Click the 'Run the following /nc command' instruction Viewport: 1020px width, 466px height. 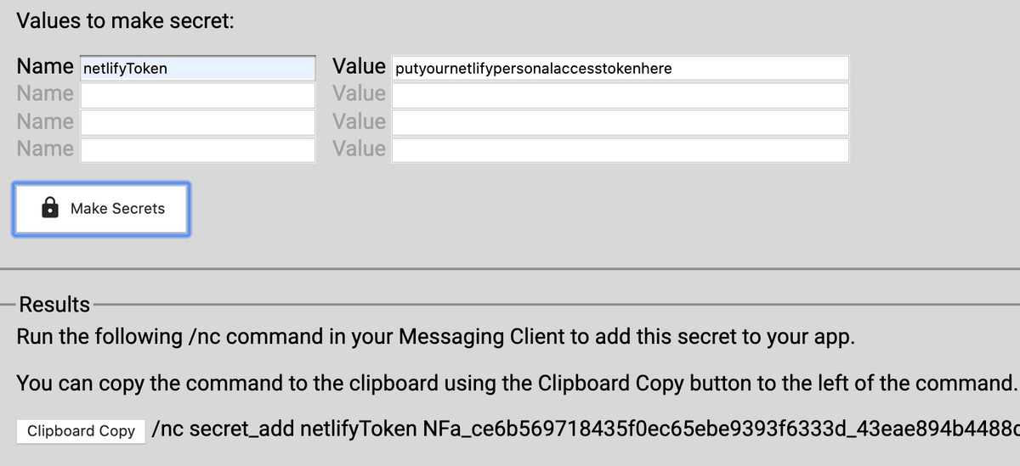coord(435,336)
